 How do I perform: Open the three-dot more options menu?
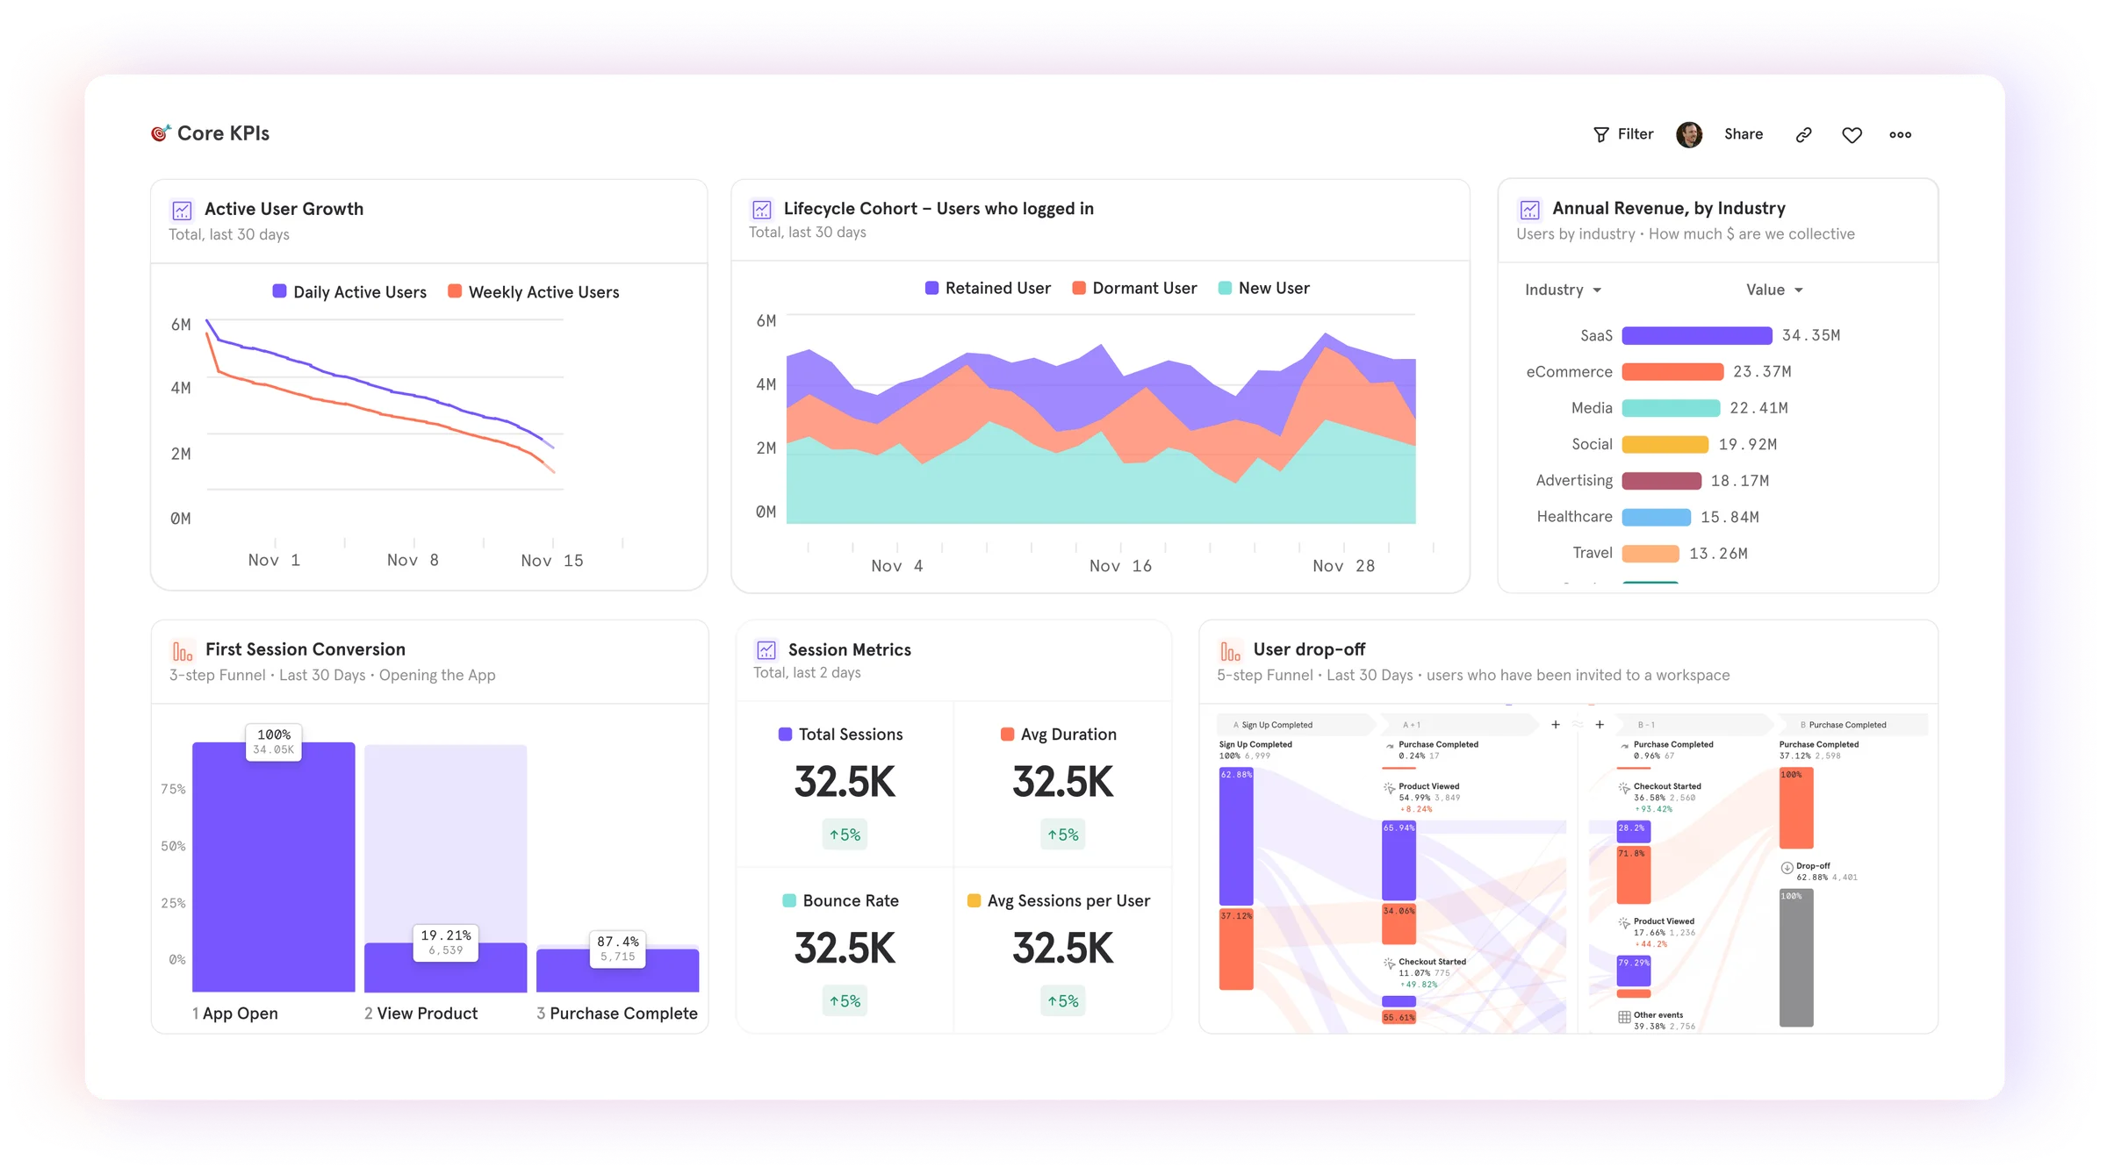click(1900, 134)
